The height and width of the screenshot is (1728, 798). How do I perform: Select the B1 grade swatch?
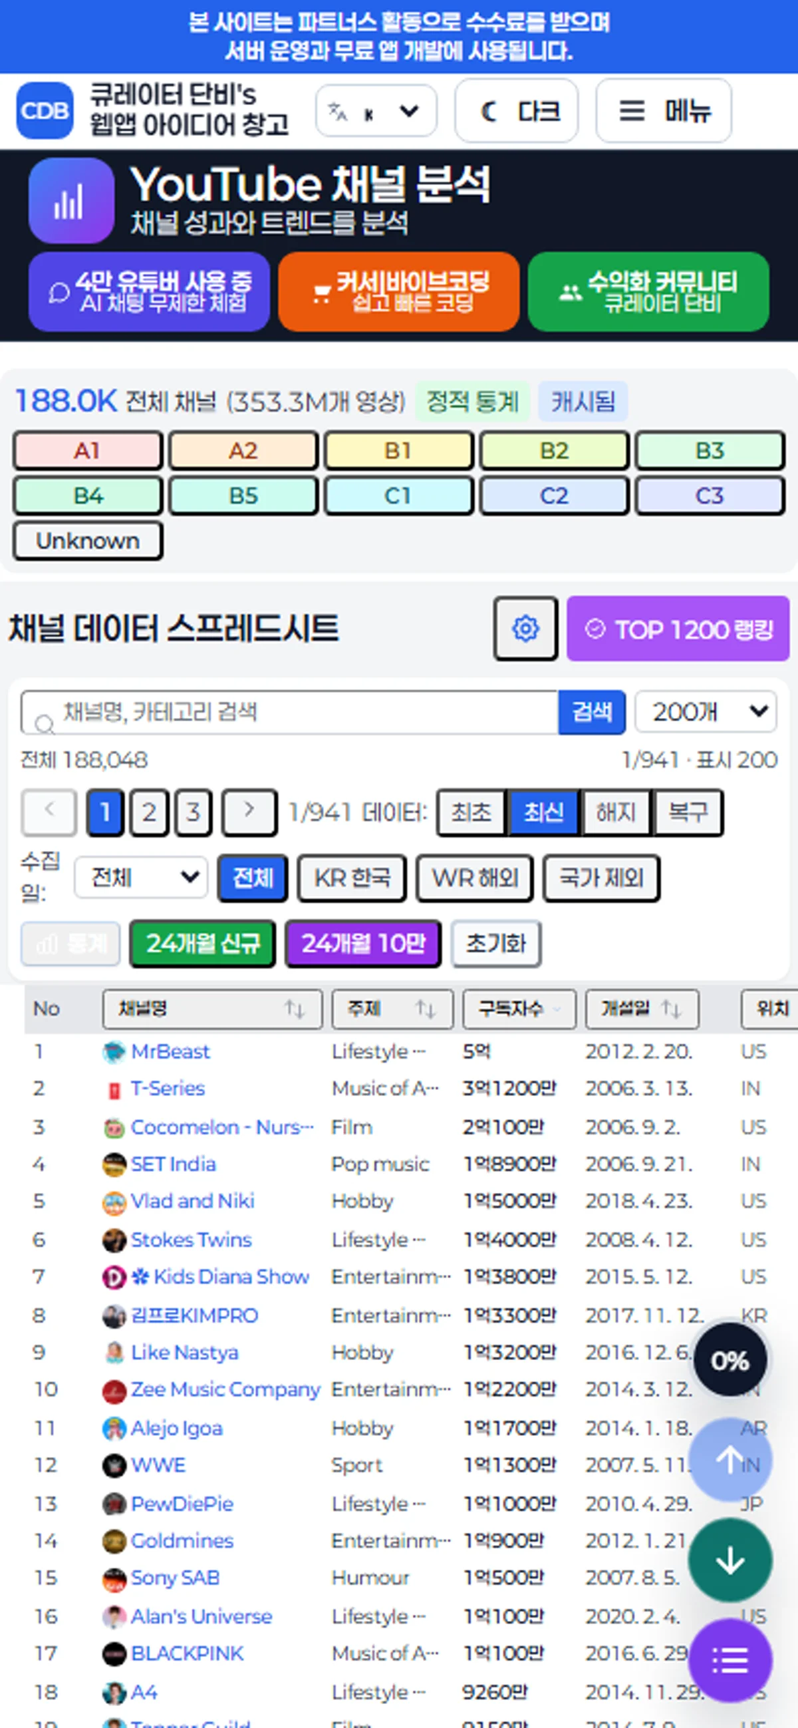(x=399, y=450)
